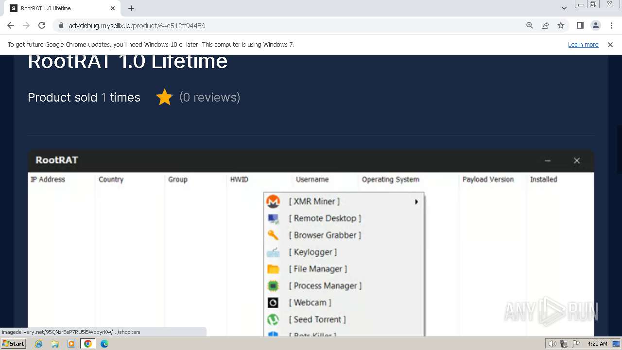622x350 pixels.
Task: Open the tab search chevron
Action: pos(564,8)
